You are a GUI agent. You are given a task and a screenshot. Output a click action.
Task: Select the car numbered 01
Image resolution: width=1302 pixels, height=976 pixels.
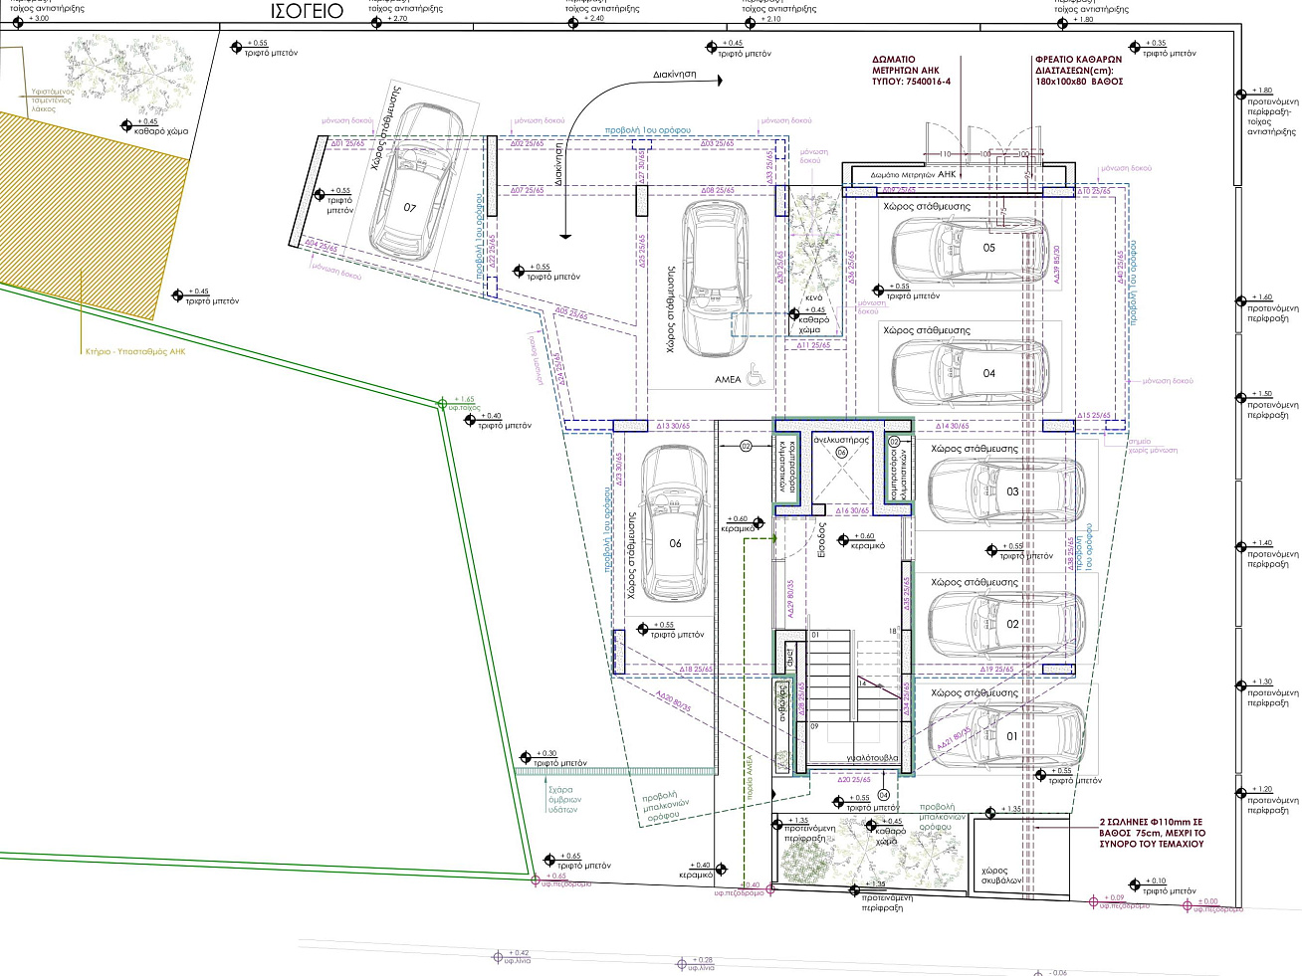click(x=1005, y=735)
